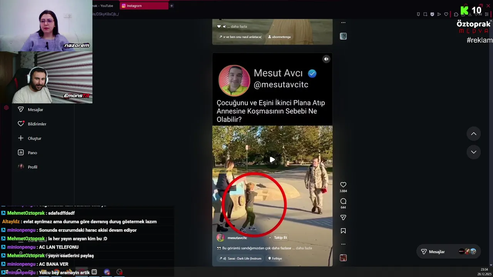
Task: Open the browser AI assistant icon
Action: (479, 14)
